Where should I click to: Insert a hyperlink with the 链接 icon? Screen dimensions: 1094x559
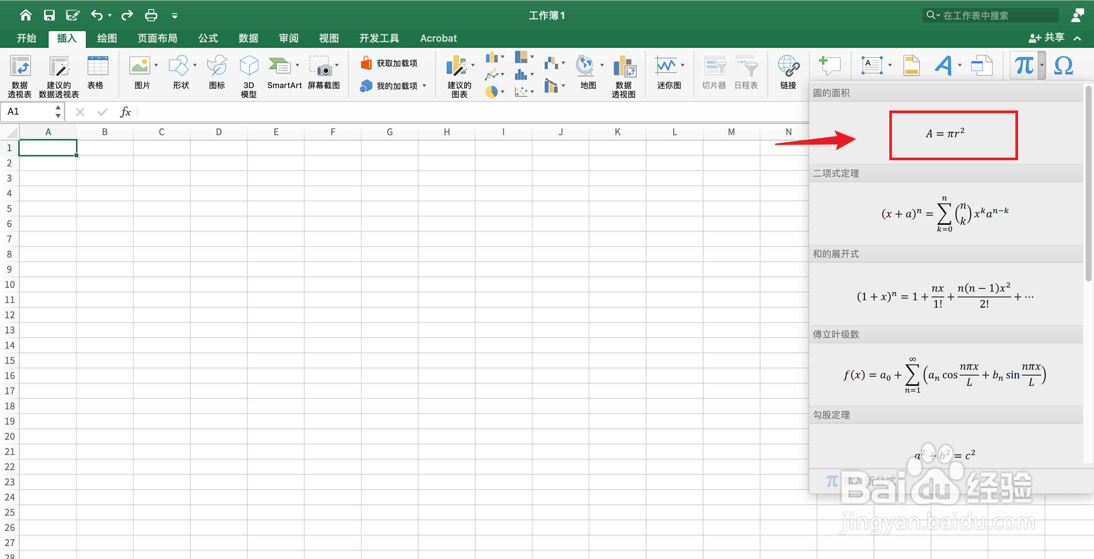pyautogui.click(x=788, y=72)
